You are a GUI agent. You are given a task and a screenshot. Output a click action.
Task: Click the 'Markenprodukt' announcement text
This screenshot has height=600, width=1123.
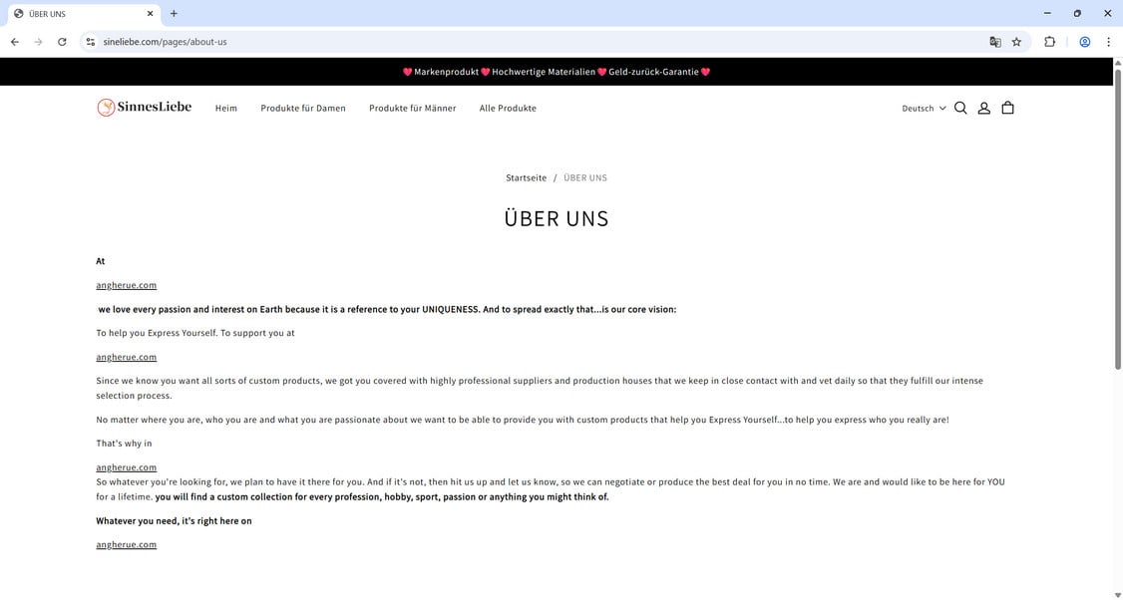pyautogui.click(x=446, y=72)
